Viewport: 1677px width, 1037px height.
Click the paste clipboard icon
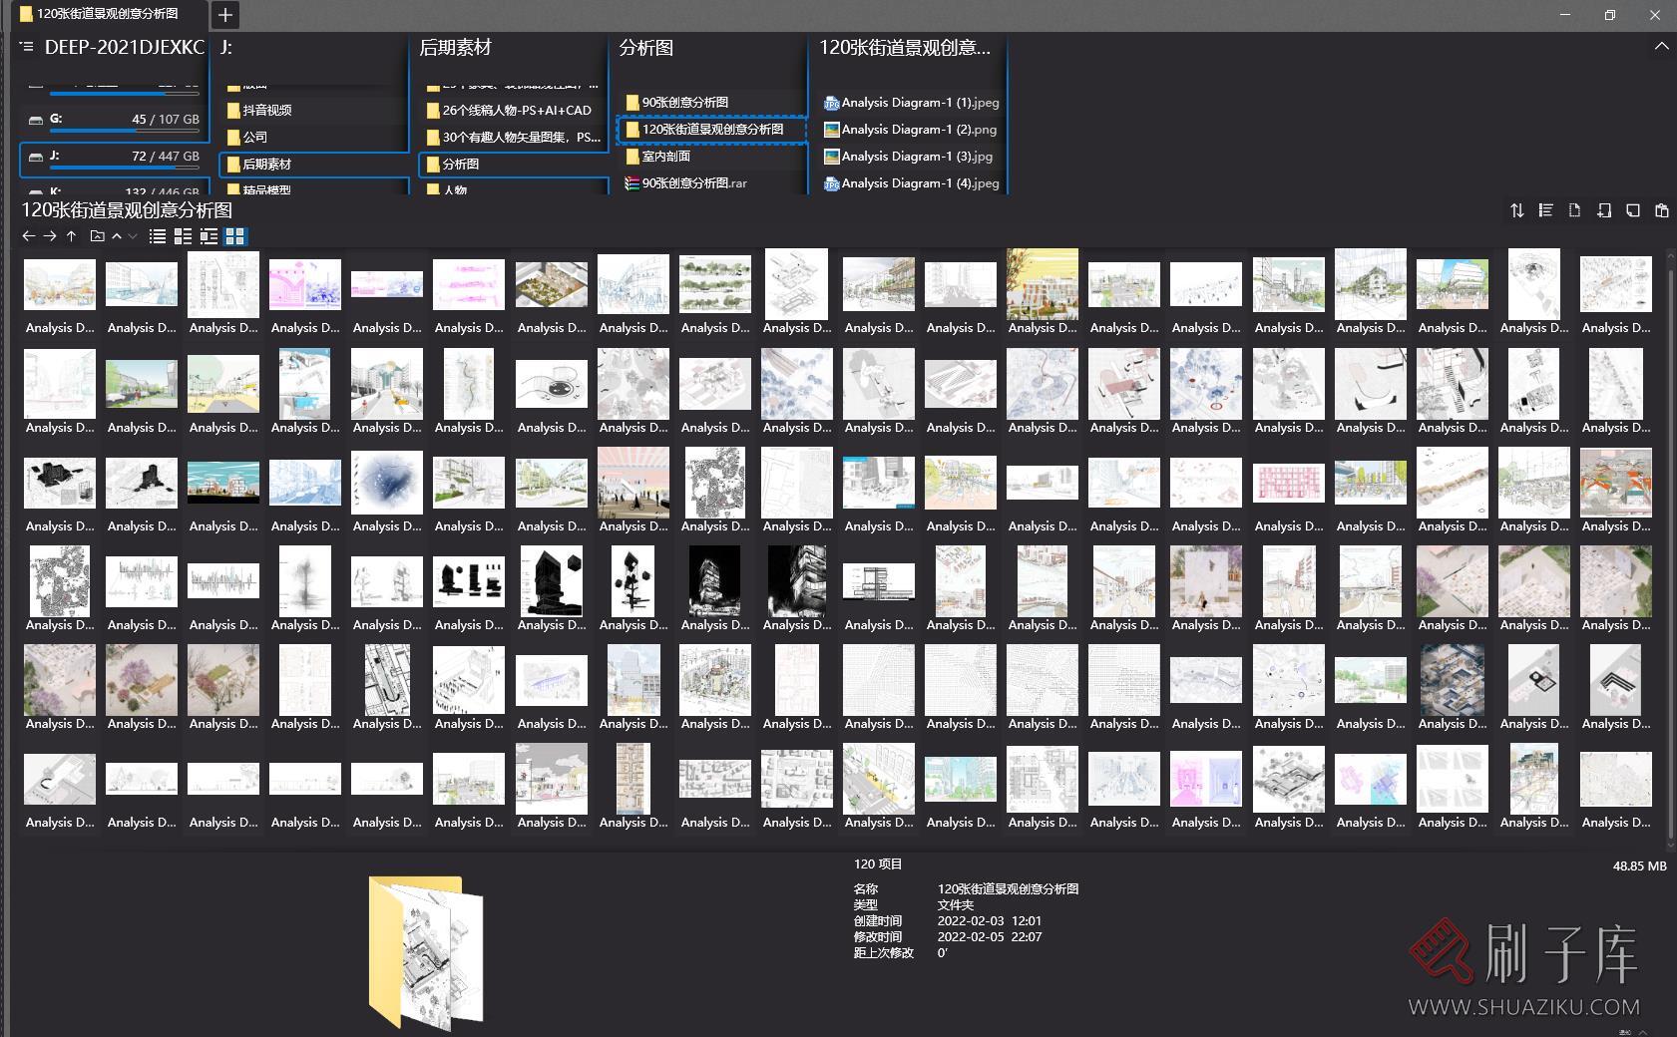(x=1661, y=210)
